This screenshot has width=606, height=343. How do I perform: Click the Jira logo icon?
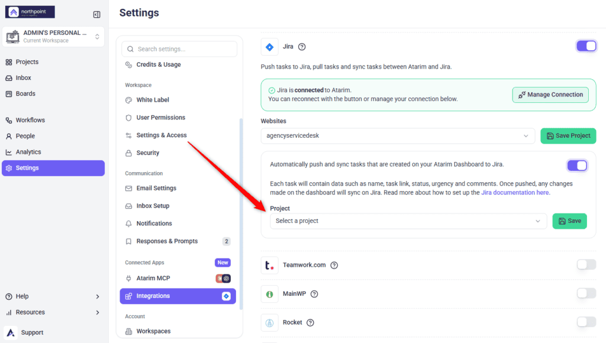pyautogui.click(x=269, y=47)
